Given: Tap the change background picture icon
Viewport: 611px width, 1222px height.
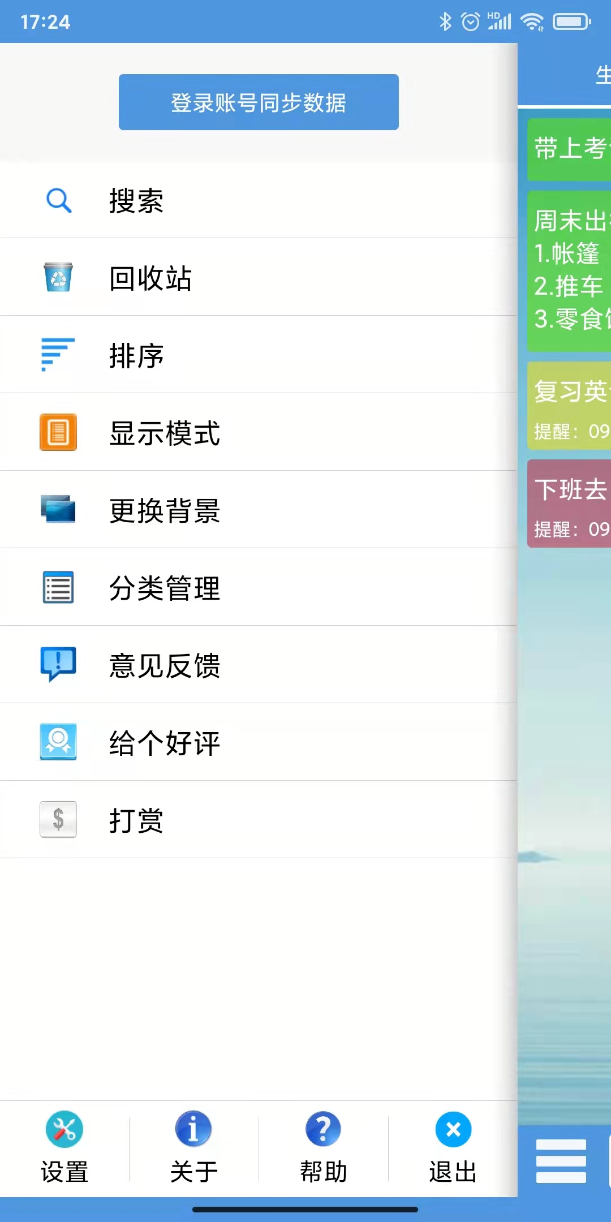Looking at the screenshot, I should point(58,509).
